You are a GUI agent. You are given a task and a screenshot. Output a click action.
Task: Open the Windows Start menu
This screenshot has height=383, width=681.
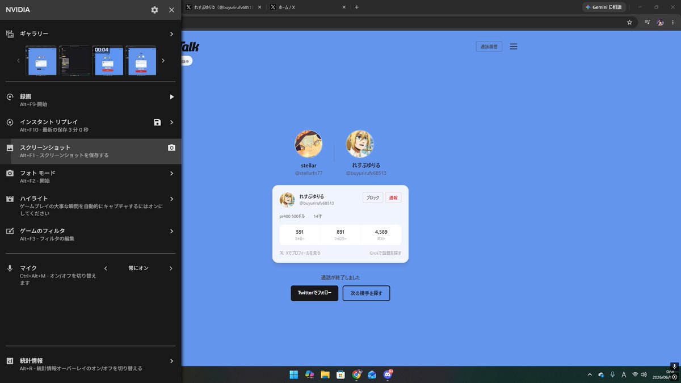click(294, 374)
